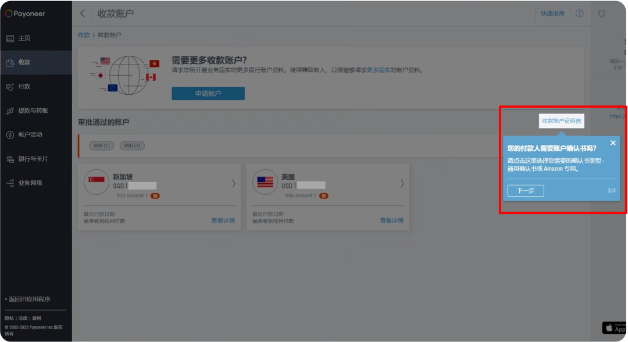This screenshot has height=342, width=628.
Task: Click the 付款 sidebar icon
Action: [10, 87]
